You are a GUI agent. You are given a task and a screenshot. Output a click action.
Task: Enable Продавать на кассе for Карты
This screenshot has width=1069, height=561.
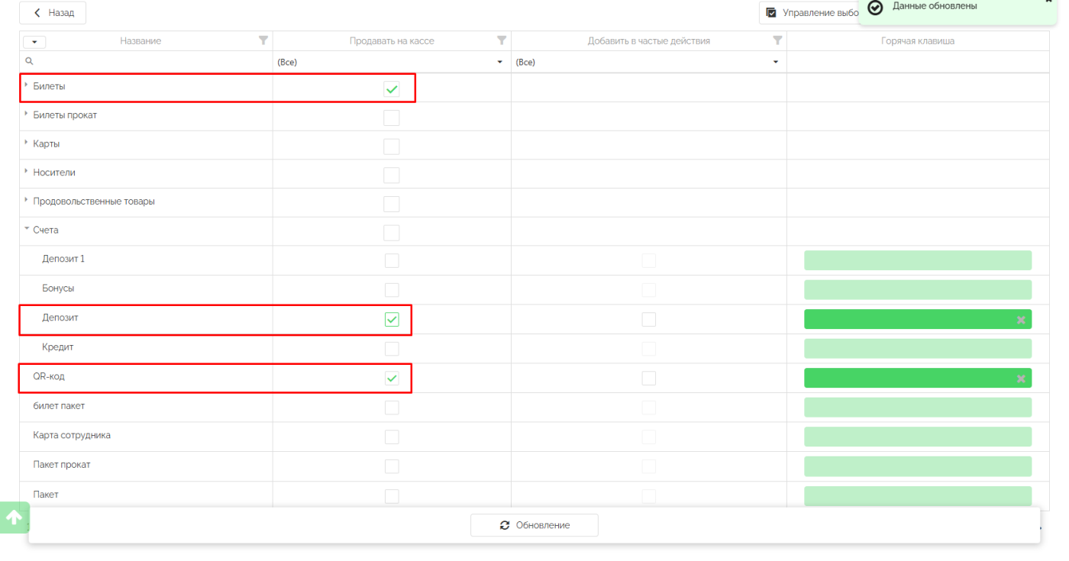pos(392,147)
